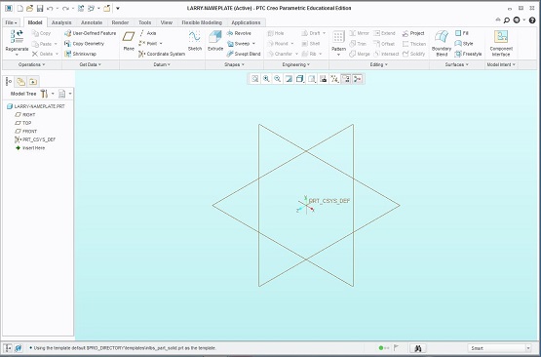Redo the last undone action

(x=65, y=8)
